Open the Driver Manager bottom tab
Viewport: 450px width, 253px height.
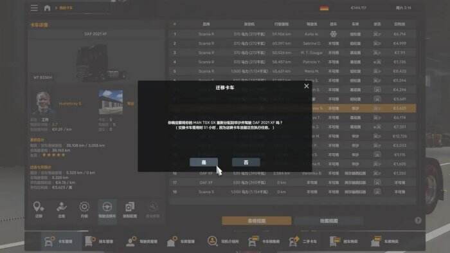[x=142, y=241]
